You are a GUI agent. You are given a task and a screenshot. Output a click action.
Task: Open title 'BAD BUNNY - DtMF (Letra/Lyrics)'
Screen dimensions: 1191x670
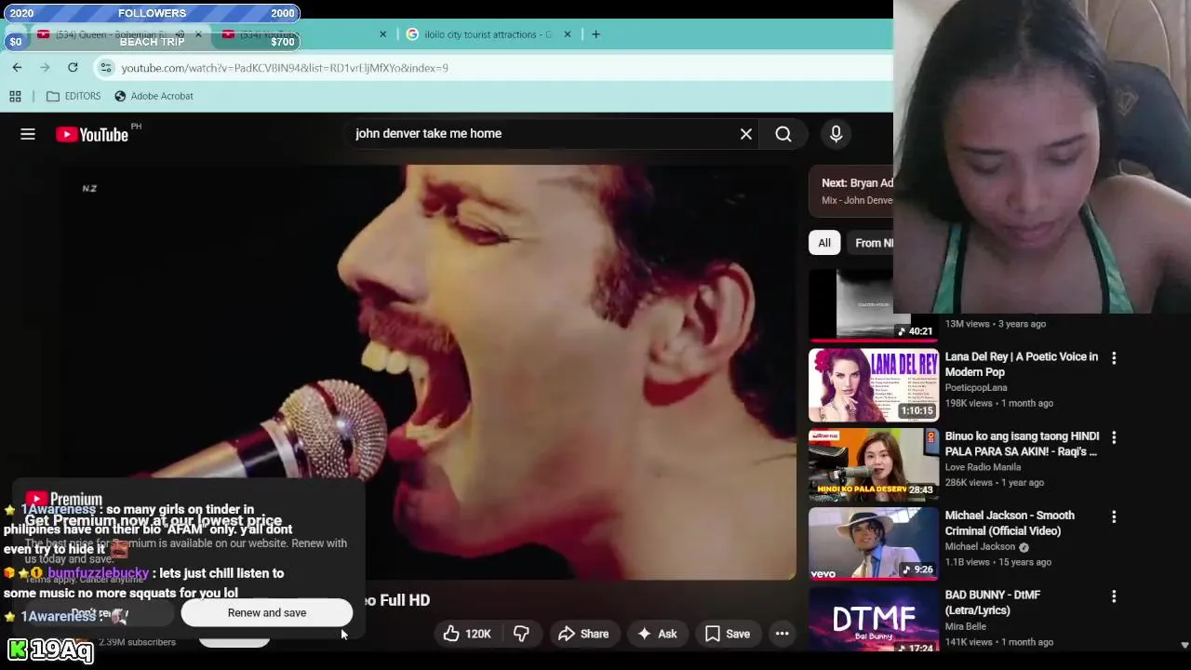993,602
